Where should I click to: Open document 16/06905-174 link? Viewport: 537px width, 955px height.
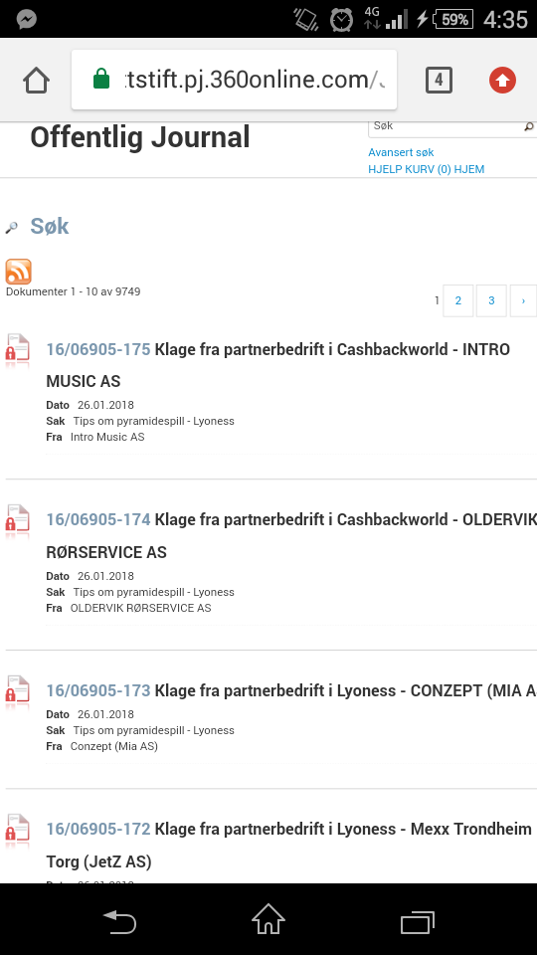tap(98, 519)
